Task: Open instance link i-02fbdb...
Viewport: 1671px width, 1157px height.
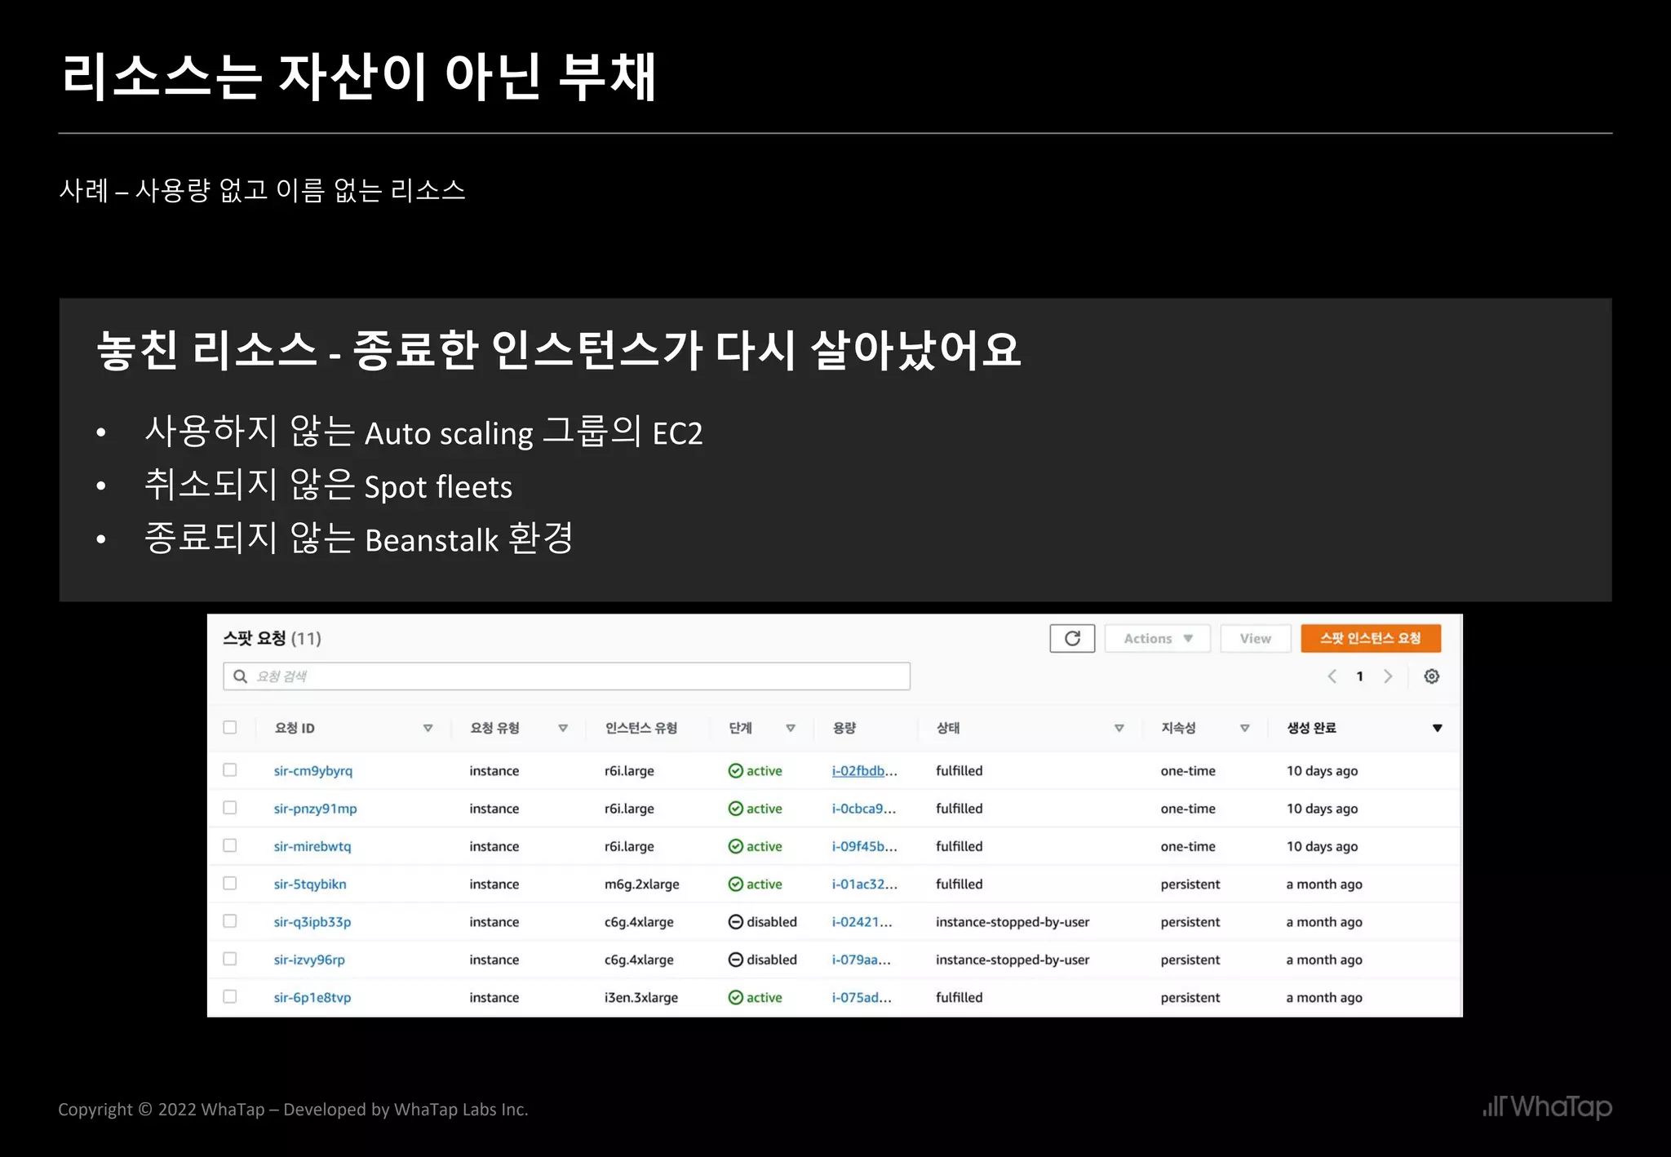Action: [x=864, y=771]
